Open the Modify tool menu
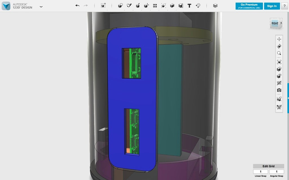 tap(146, 6)
